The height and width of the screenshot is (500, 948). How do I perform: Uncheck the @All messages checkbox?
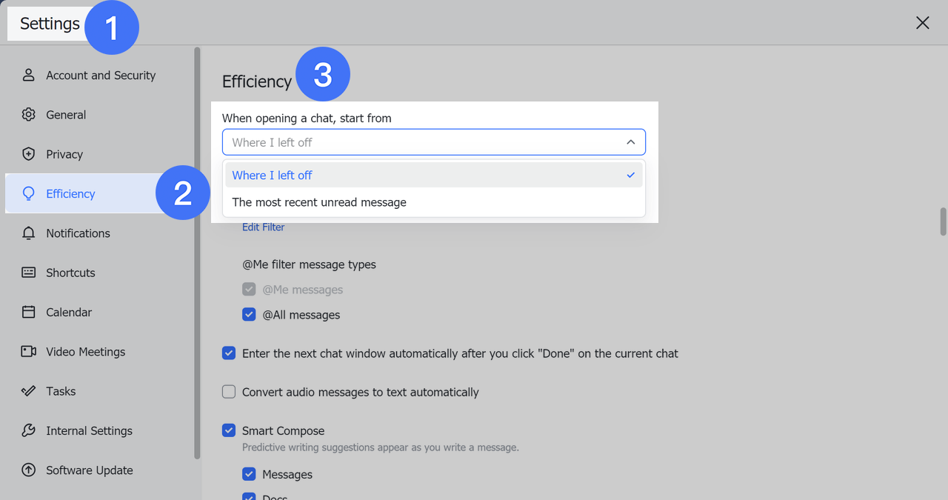point(249,315)
